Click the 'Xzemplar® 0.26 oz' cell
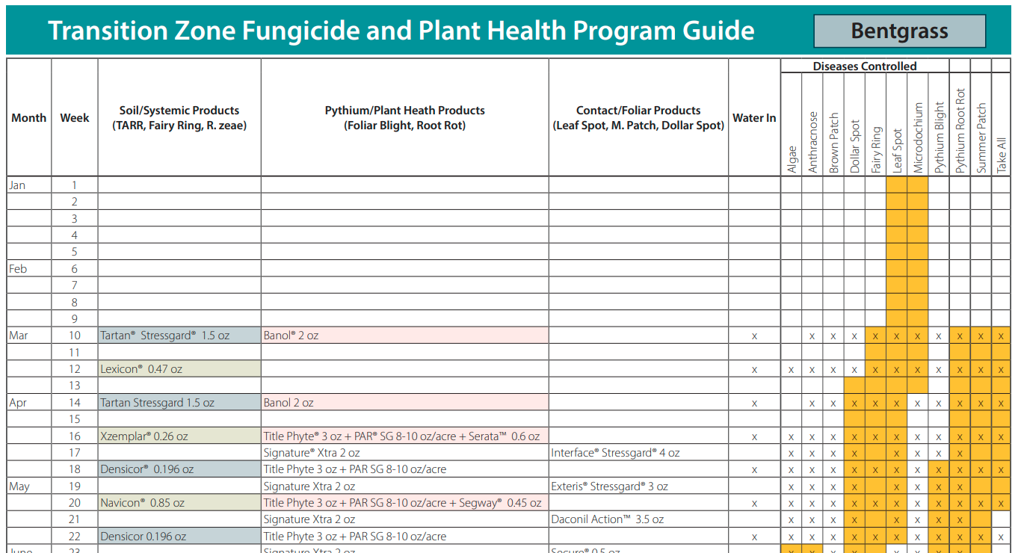Screen dimensions: 1021x553 (179, 436)
